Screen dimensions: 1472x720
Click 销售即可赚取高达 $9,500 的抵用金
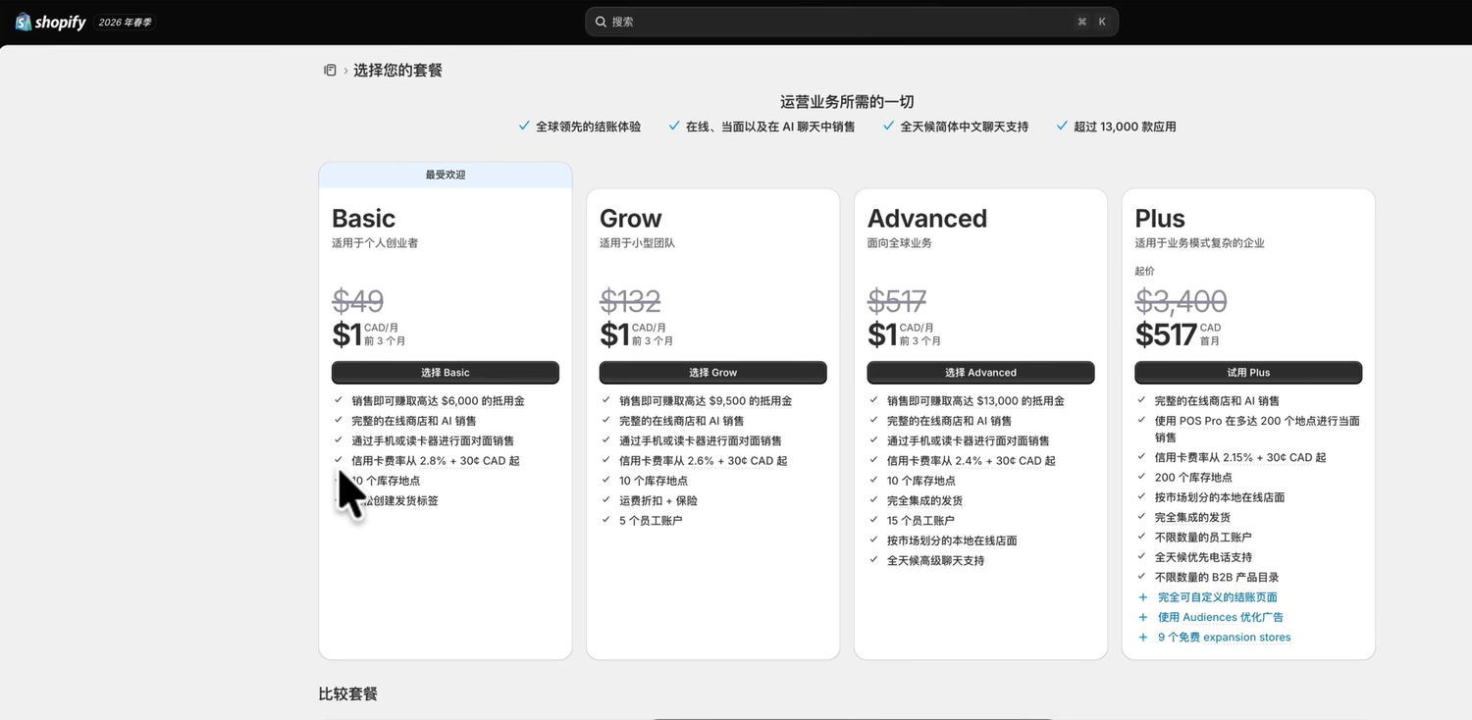[x=706, y=401]
